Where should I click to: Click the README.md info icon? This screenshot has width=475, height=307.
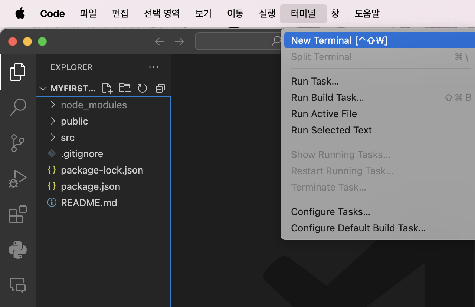point(52,202)
